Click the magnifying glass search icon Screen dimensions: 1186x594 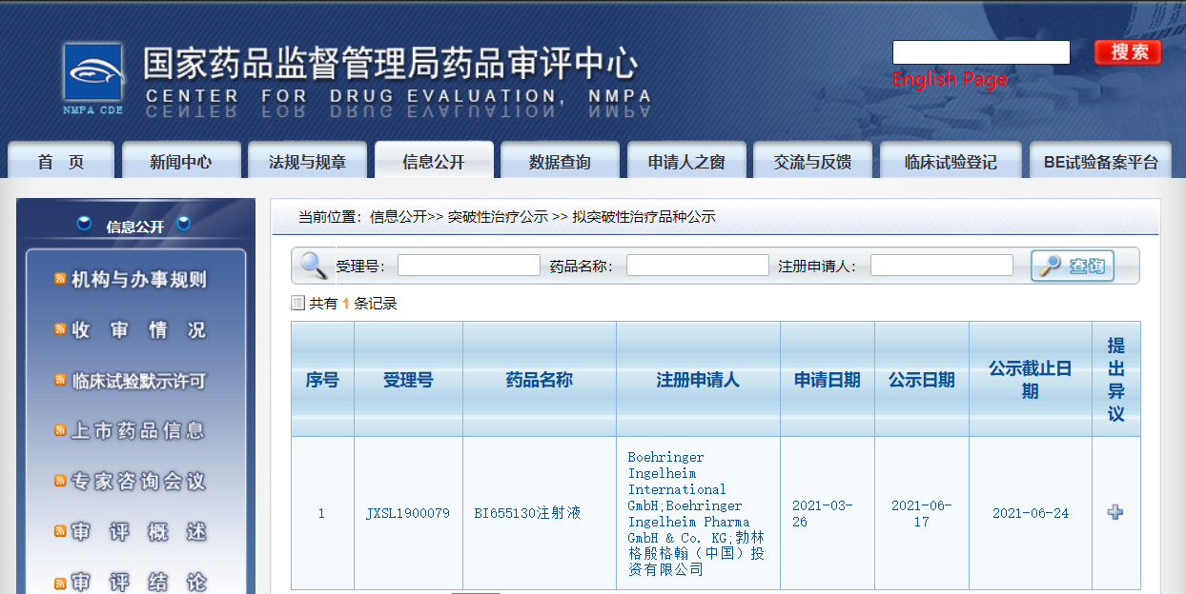tap(314, 266)
